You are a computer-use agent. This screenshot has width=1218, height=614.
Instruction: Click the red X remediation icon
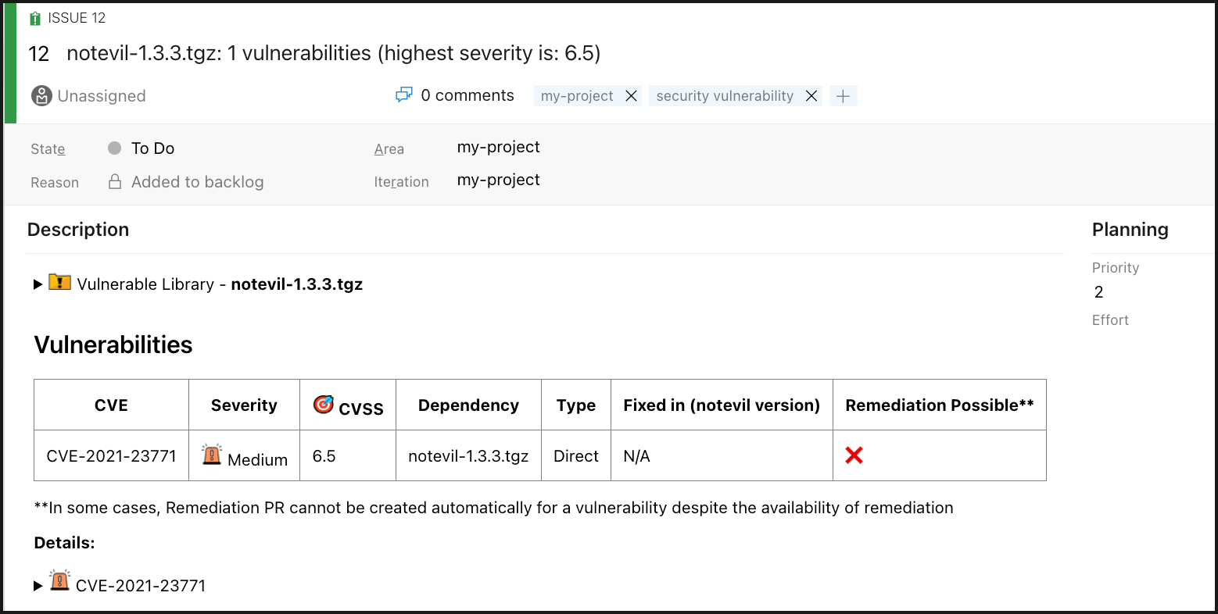point(854,455)
